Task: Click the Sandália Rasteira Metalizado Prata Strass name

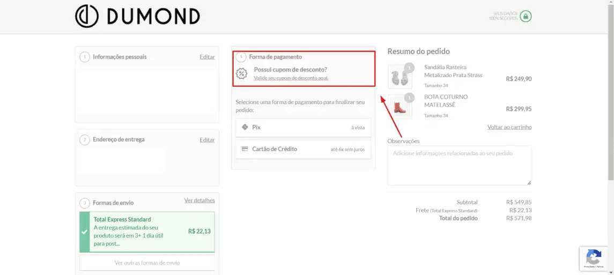Action: [453, 71]
